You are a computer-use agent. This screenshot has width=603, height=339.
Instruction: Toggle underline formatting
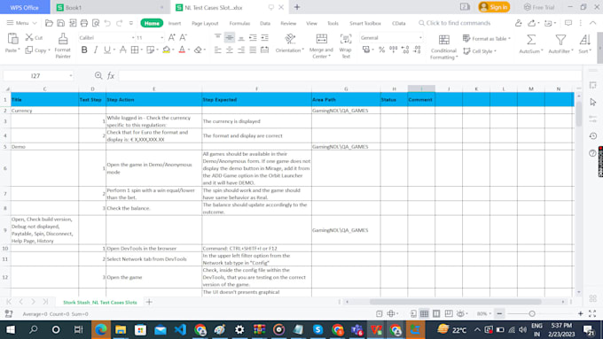107,50
